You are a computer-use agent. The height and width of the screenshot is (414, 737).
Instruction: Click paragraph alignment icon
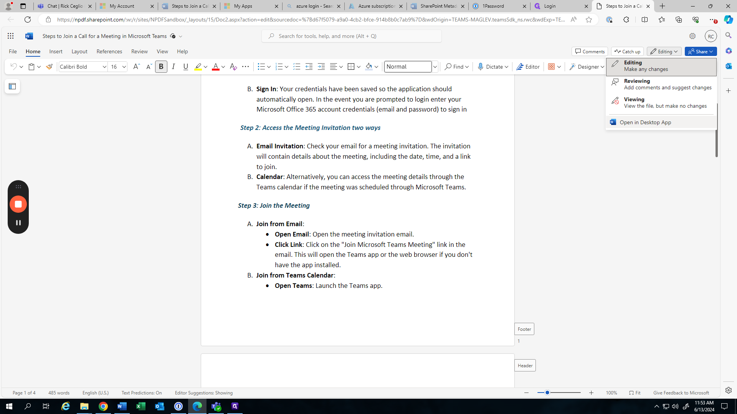click(x=334, y=67)
